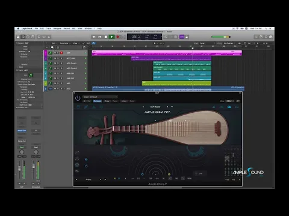
Task: Click the Replace mode button
Action: coord(166,37)
